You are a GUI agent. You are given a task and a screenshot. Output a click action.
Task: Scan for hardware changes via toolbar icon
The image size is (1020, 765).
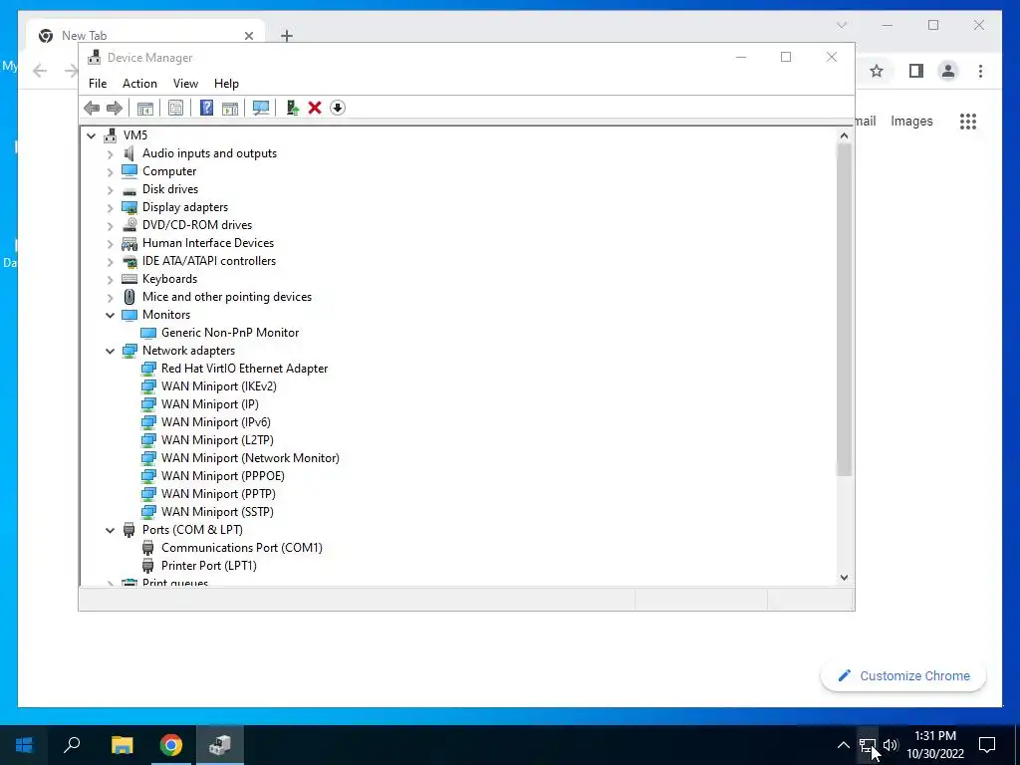pyautogui.click(x=261, y=108)
